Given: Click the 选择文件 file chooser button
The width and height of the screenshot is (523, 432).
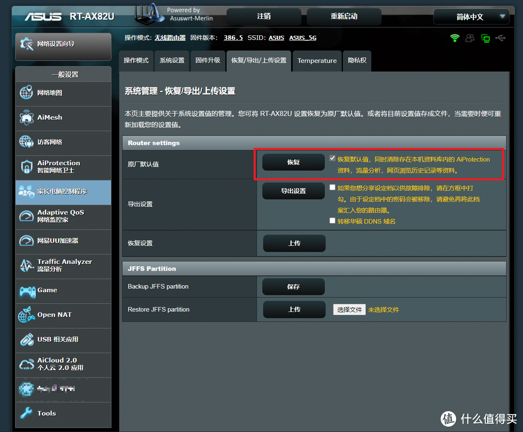Looking at the screenshot, I should [349, 309].
